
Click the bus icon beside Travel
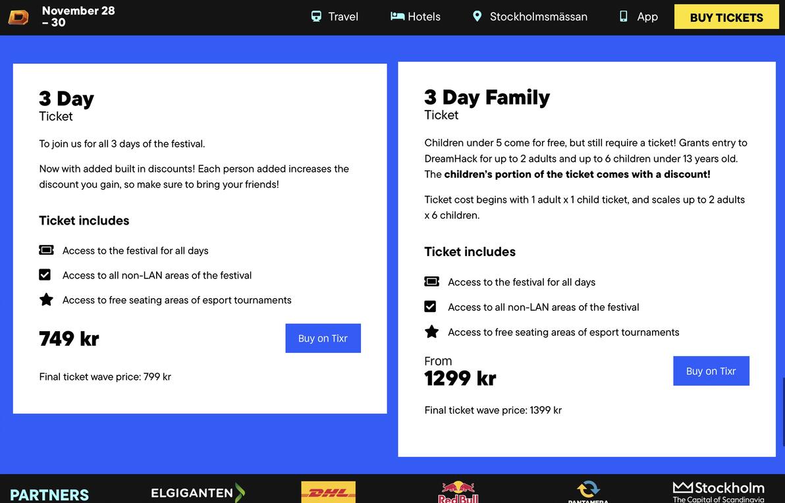tap(316, 16)
